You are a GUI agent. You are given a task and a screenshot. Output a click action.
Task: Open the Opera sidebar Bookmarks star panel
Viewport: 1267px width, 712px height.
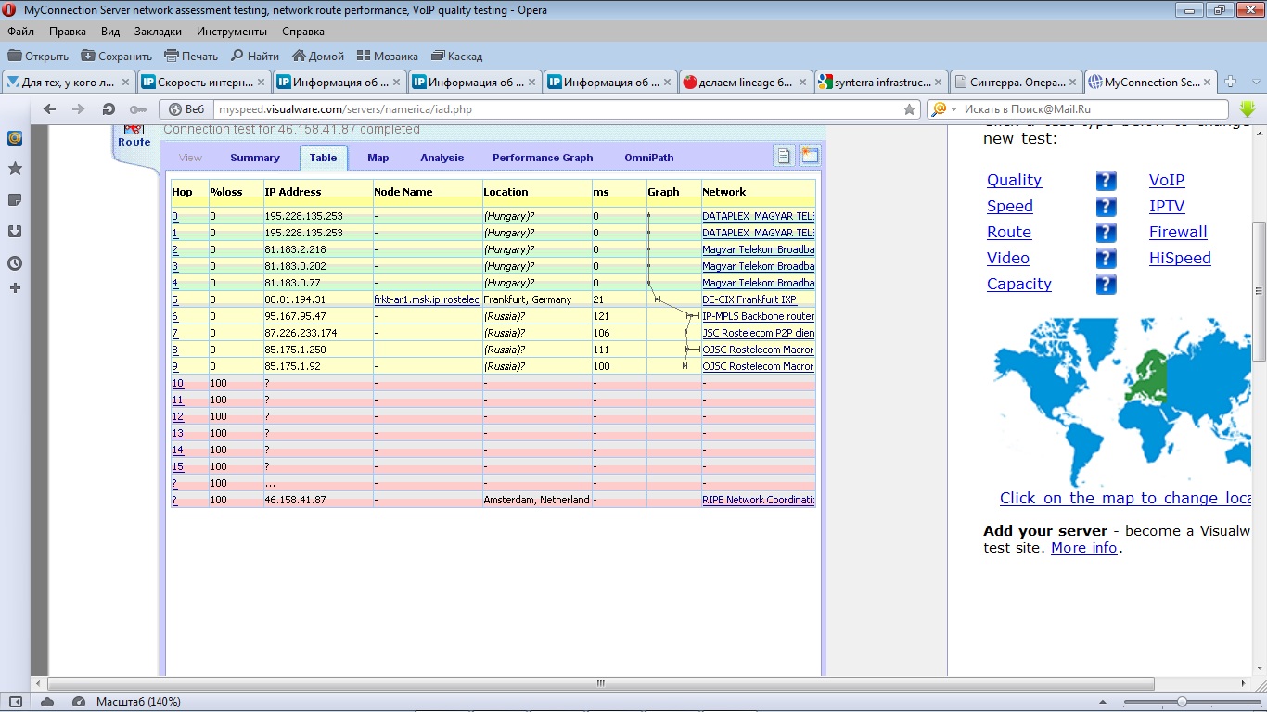15,169
